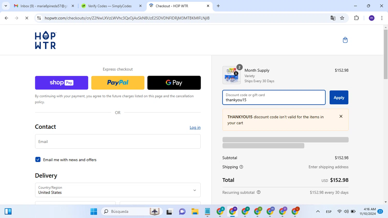Click the Enter shipping address text
Screen dimensions: 388x218
point(329,167)
